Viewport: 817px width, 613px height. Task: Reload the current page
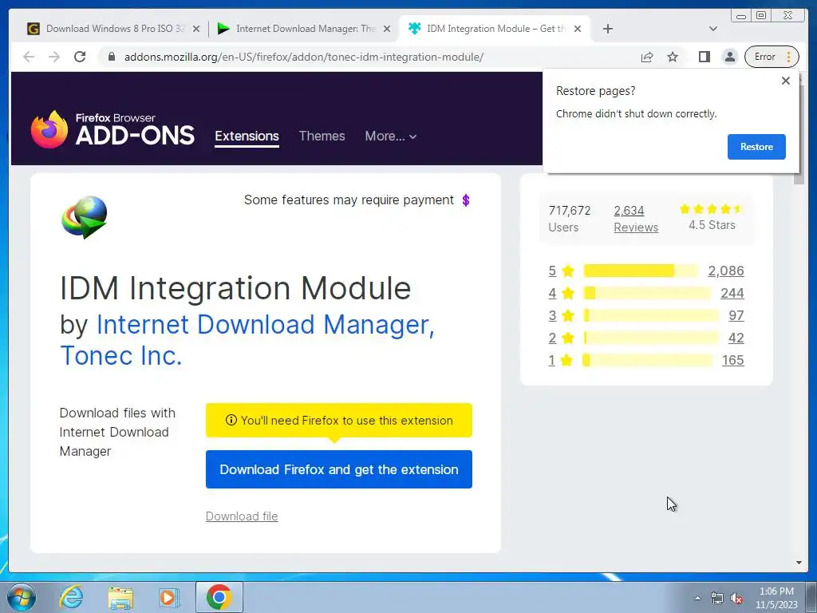tap(80, 57)
